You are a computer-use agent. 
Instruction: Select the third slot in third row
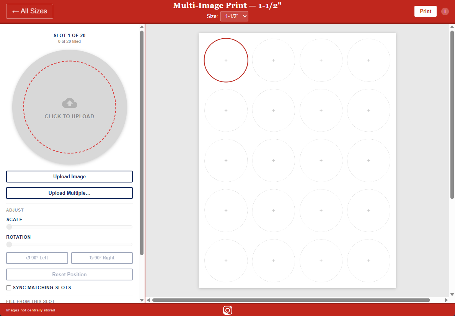coord(321,160)
